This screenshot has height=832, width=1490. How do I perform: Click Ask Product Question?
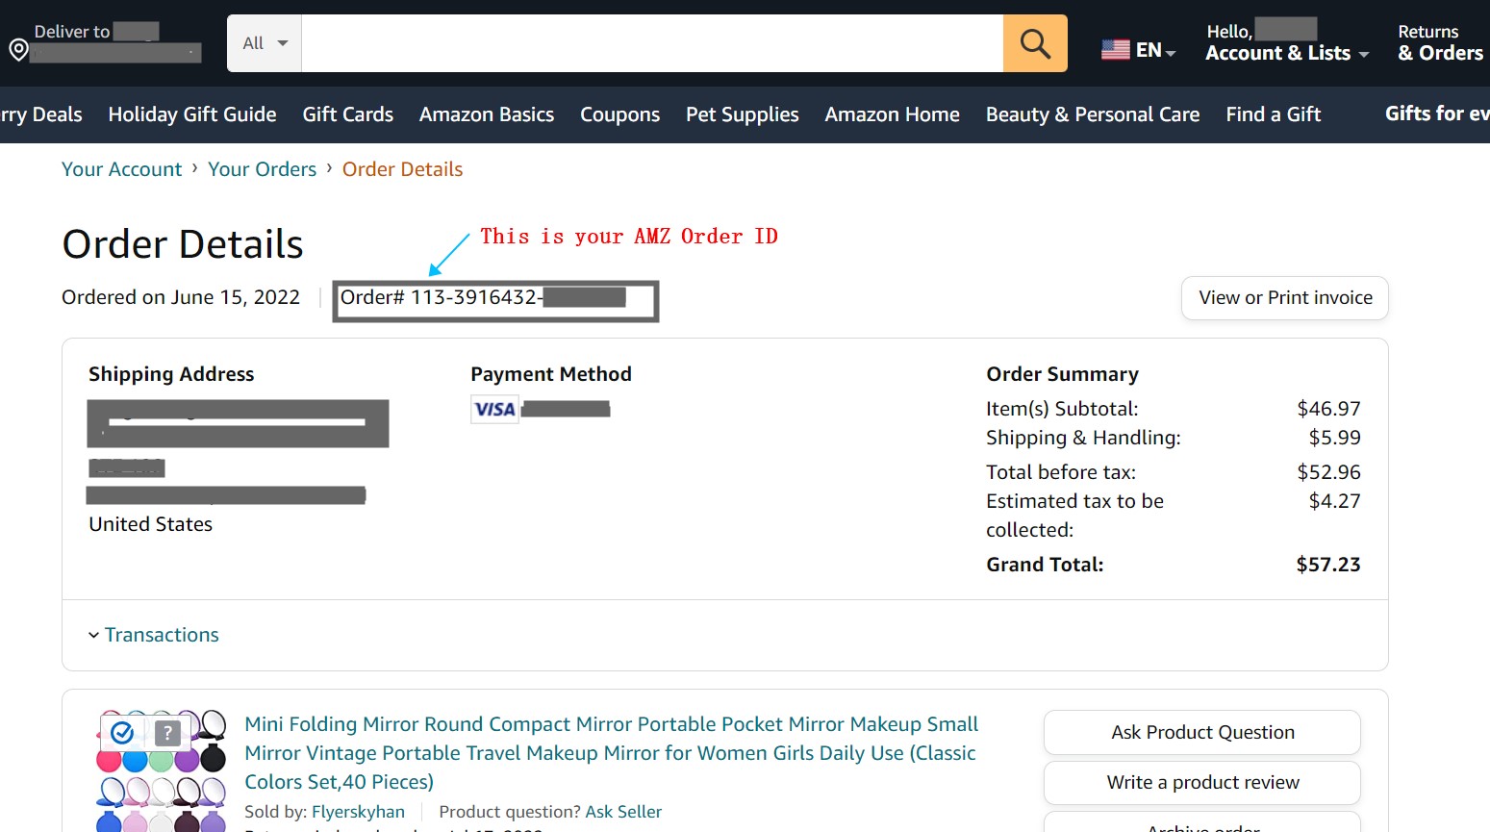click(1200, 732)
